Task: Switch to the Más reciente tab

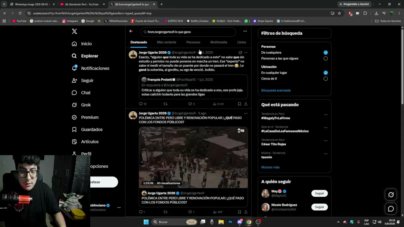Action: (x=167, y=42)
